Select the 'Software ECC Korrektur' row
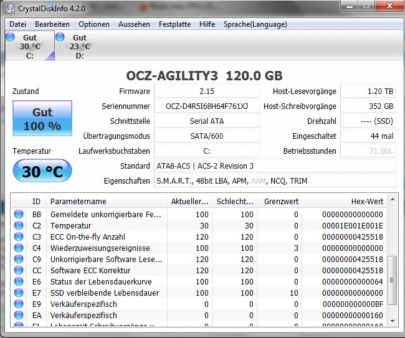The image size is (405, 338). pos(199,270)
